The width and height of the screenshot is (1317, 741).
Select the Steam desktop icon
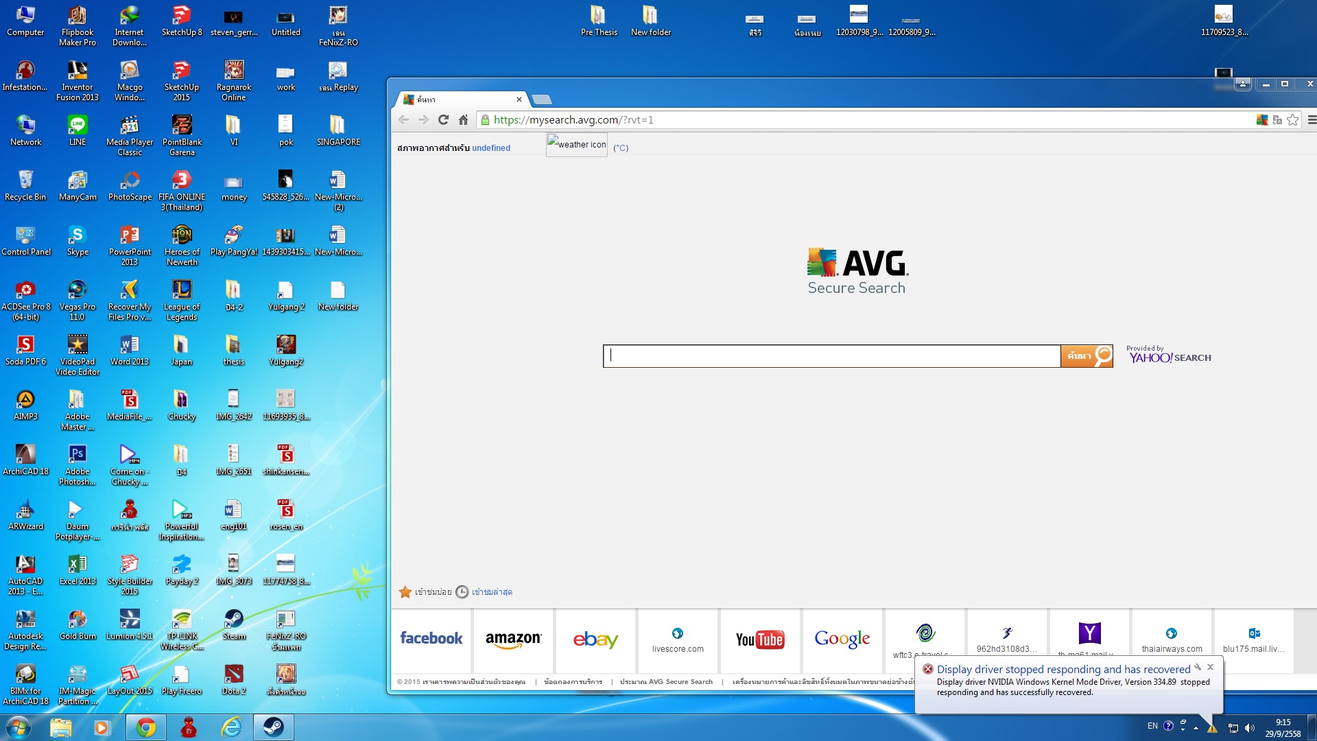tap(234, 624)
